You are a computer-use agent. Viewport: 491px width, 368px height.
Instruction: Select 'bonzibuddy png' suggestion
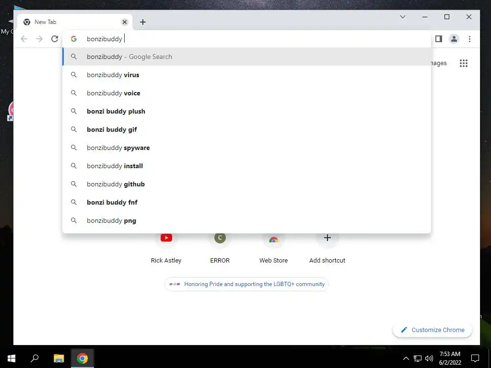point(247,220)
